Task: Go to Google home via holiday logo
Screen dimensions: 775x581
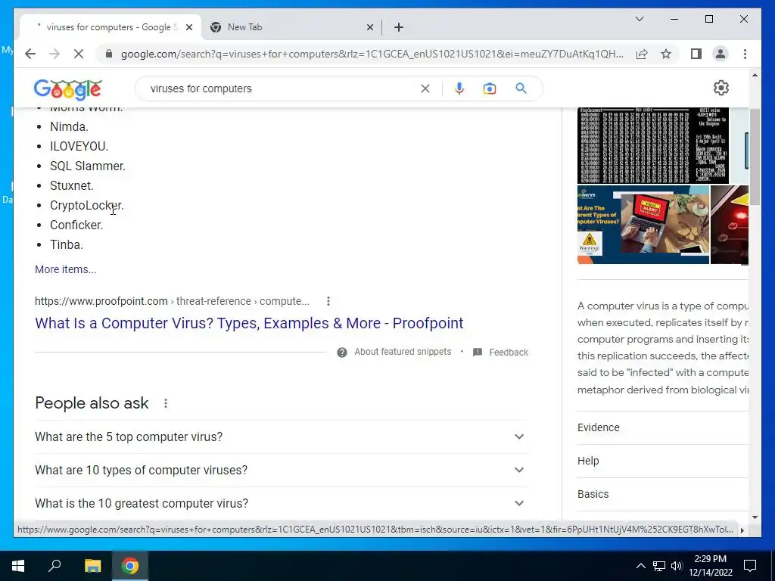Action: pyautogui.click(x=67, y=89)
